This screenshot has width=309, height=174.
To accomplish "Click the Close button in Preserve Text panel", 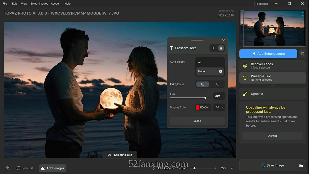I will click(x=197, y=121).
